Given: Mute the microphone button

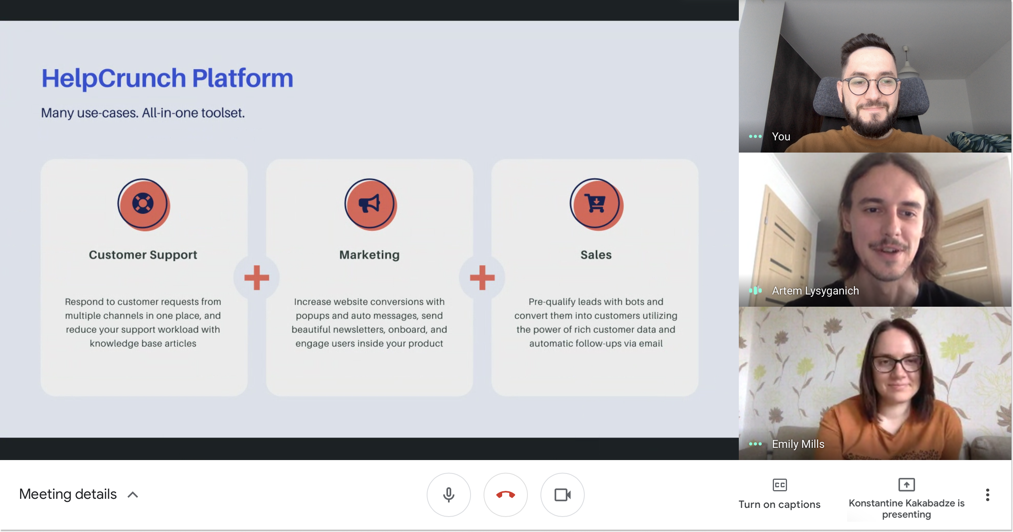Looking at the screenshot, I should 448,494.
